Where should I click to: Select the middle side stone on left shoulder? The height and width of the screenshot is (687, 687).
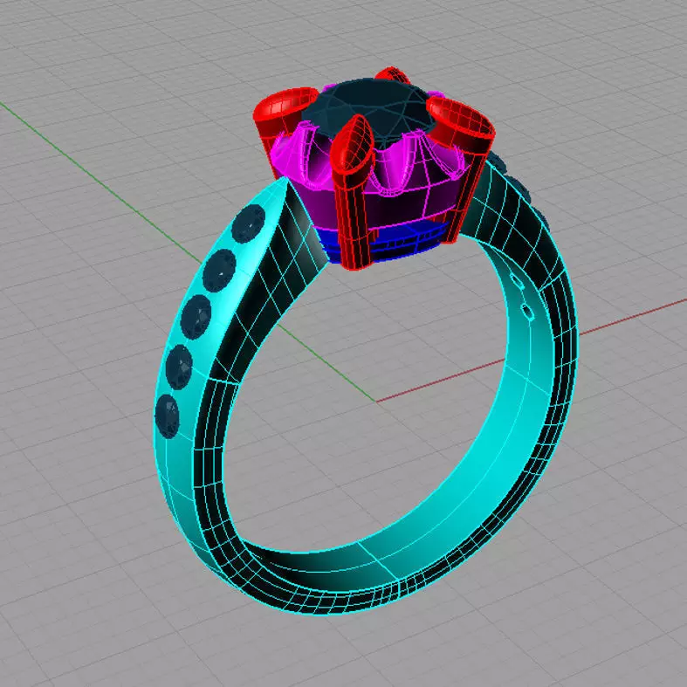click(x=196, y=317)
